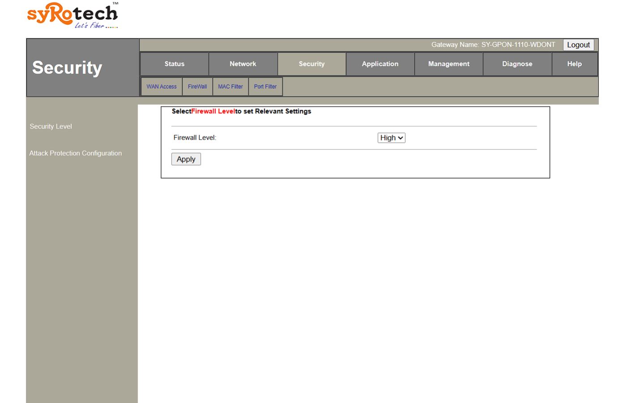The height and width of the screenshot is (403, 627).
Task: Open the Status tab
Action: point(174,64)
